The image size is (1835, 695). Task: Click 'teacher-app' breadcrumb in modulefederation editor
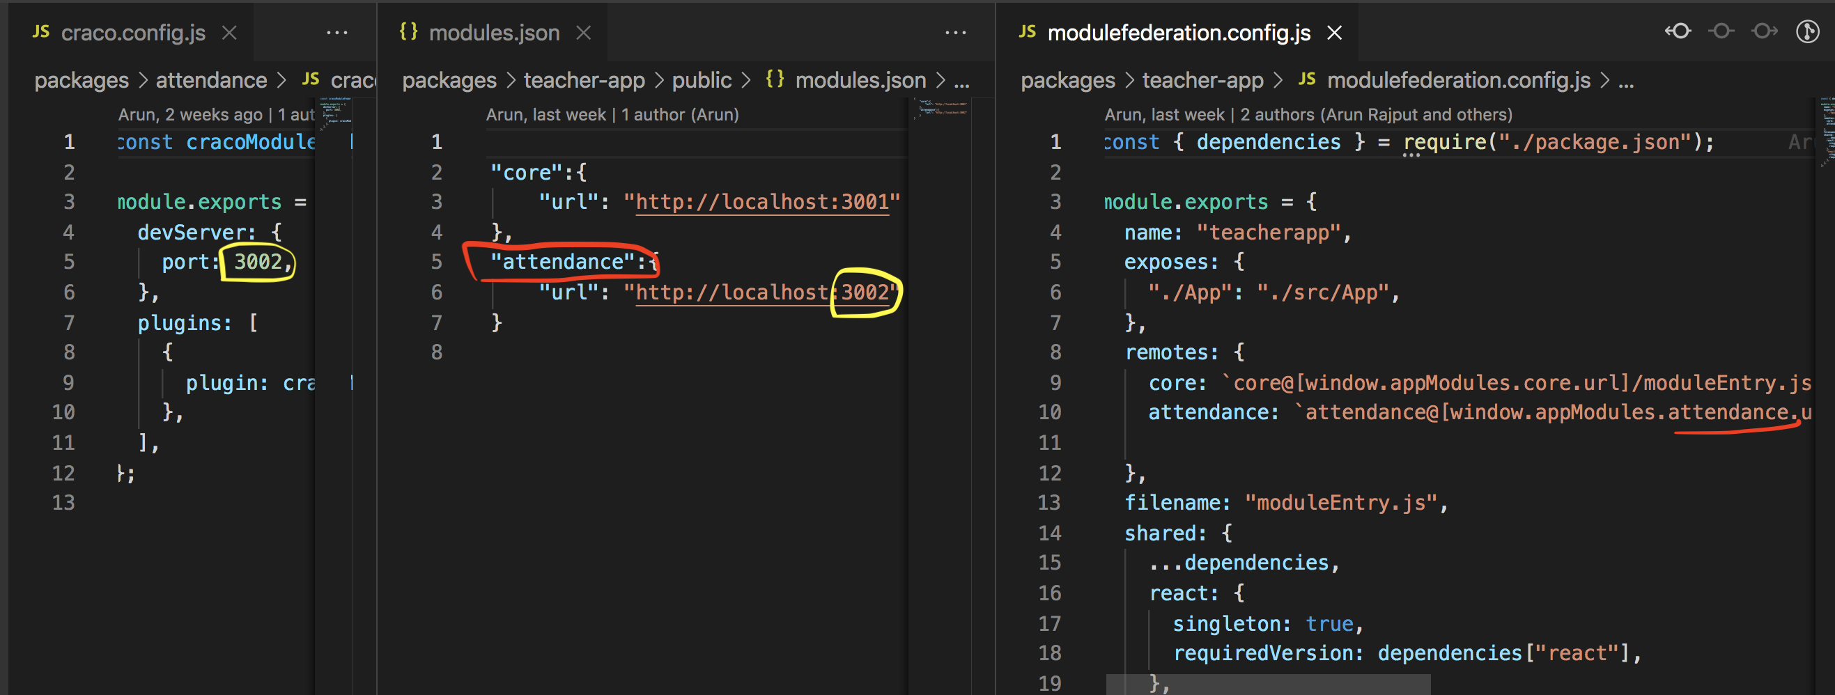[1203, 81]
